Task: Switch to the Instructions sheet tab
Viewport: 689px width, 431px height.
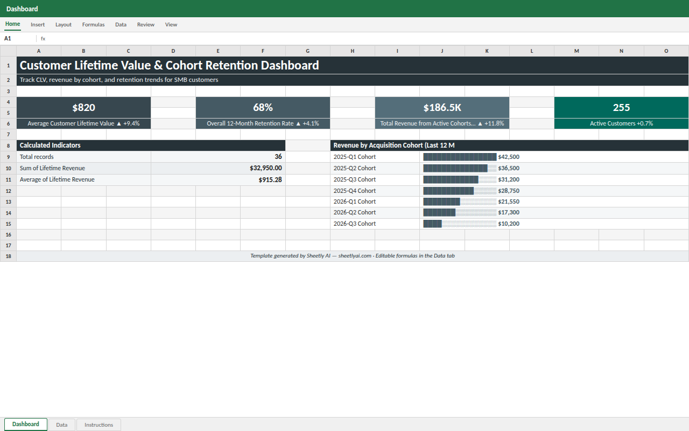Action: tap(99, 425)
